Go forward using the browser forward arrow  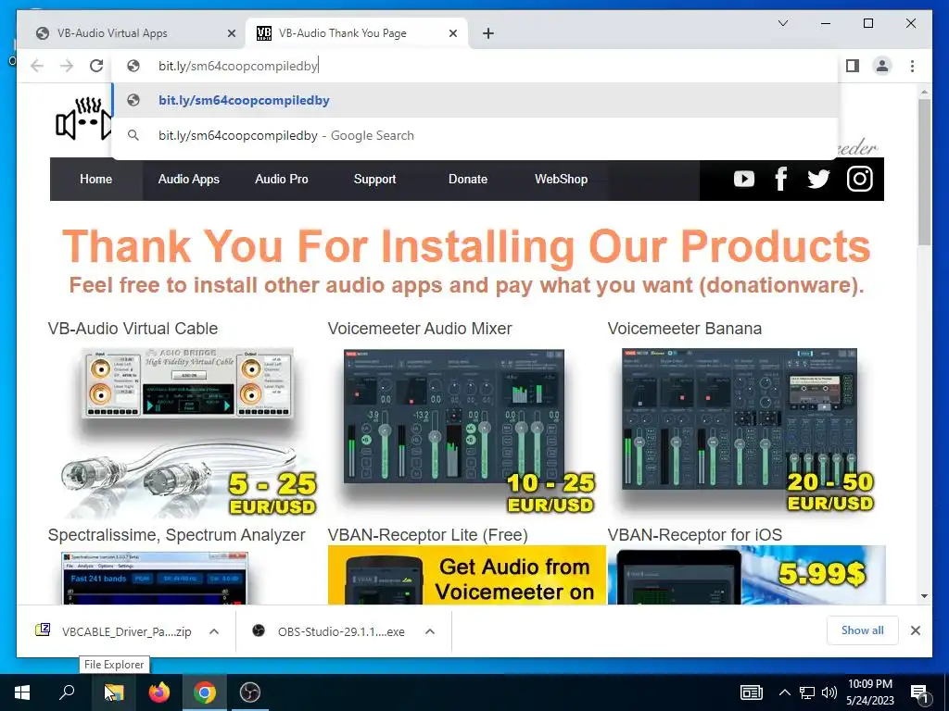[67, 66]
